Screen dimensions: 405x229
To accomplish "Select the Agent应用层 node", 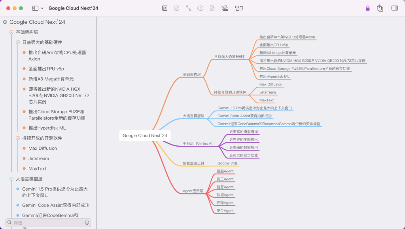I will [x=193, y=191].
